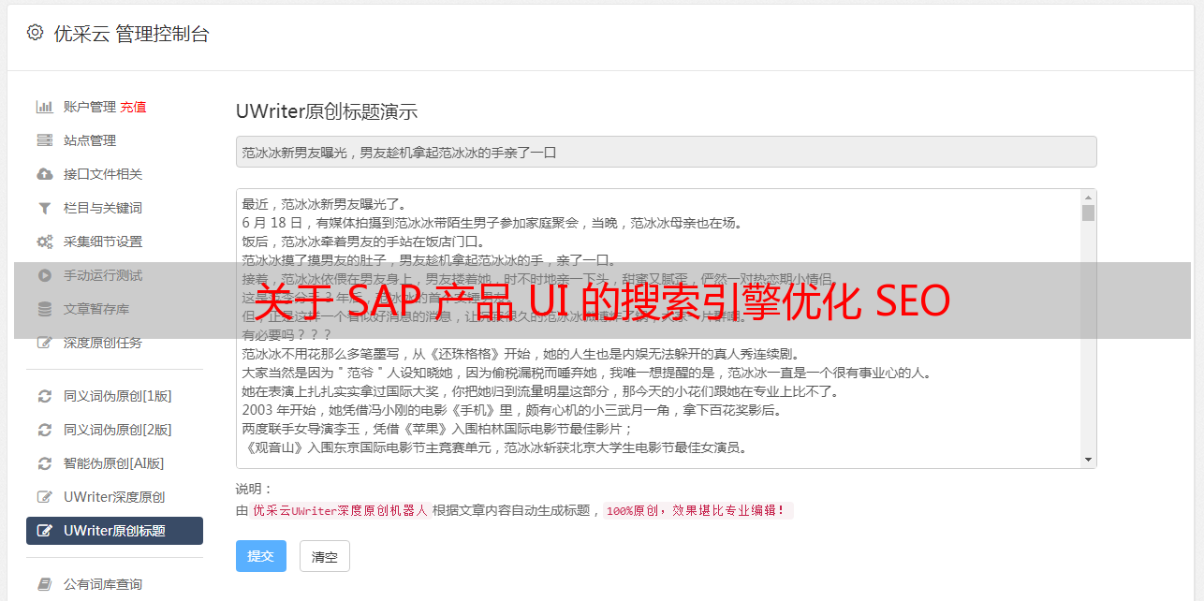Click the cloud upload icon for 接口文件相关
The width and height of the screenshot is (1204, 601).
point(44,174)
